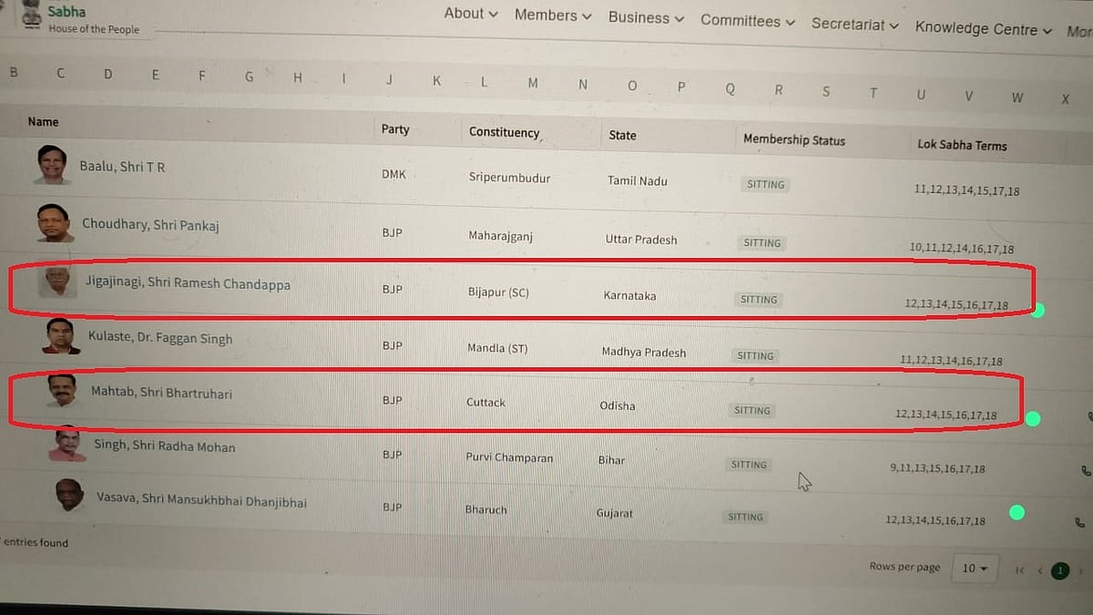Expand the Committees menu

[747, 21]
